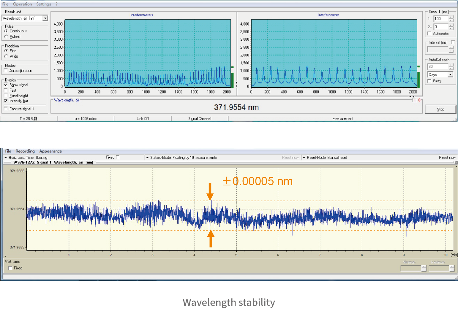Click the enabled Reset now button at far right
458x316 pixels.
pyautogui.click(x=447, y=158)
